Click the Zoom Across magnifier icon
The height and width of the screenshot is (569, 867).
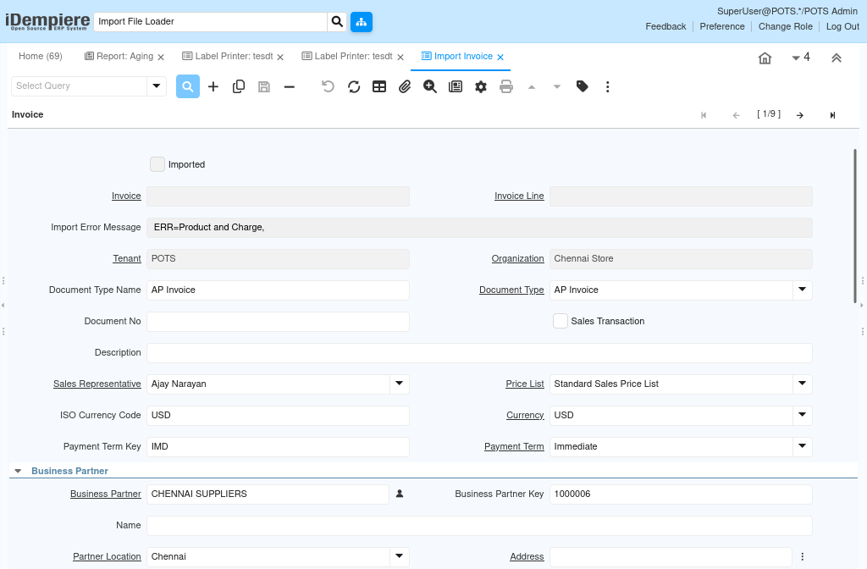pos(429,87)
